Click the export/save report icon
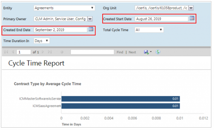 (146, 52)
